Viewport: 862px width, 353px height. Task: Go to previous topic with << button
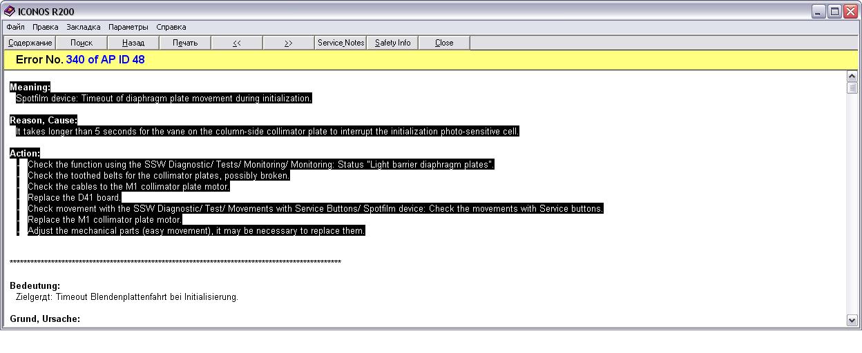click(x=237, y=43)
